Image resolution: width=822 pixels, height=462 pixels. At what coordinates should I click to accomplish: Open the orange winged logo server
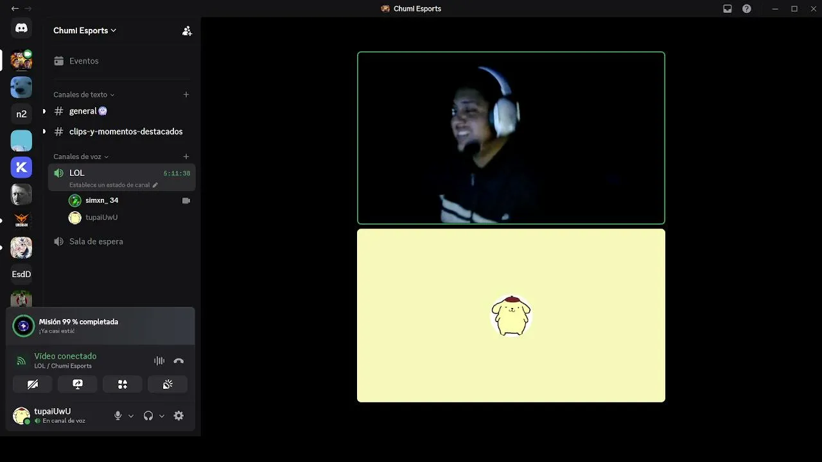click(x=21, y=221)
